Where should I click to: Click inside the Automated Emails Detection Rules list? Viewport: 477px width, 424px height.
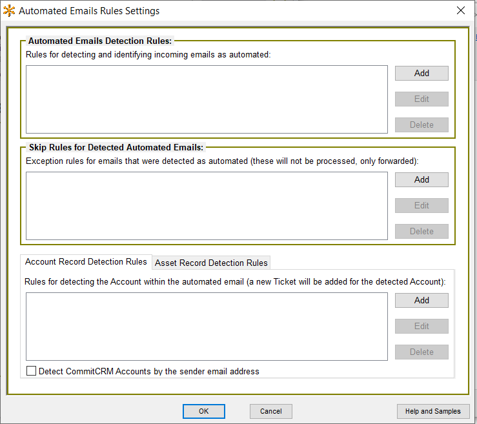[207, 99]
